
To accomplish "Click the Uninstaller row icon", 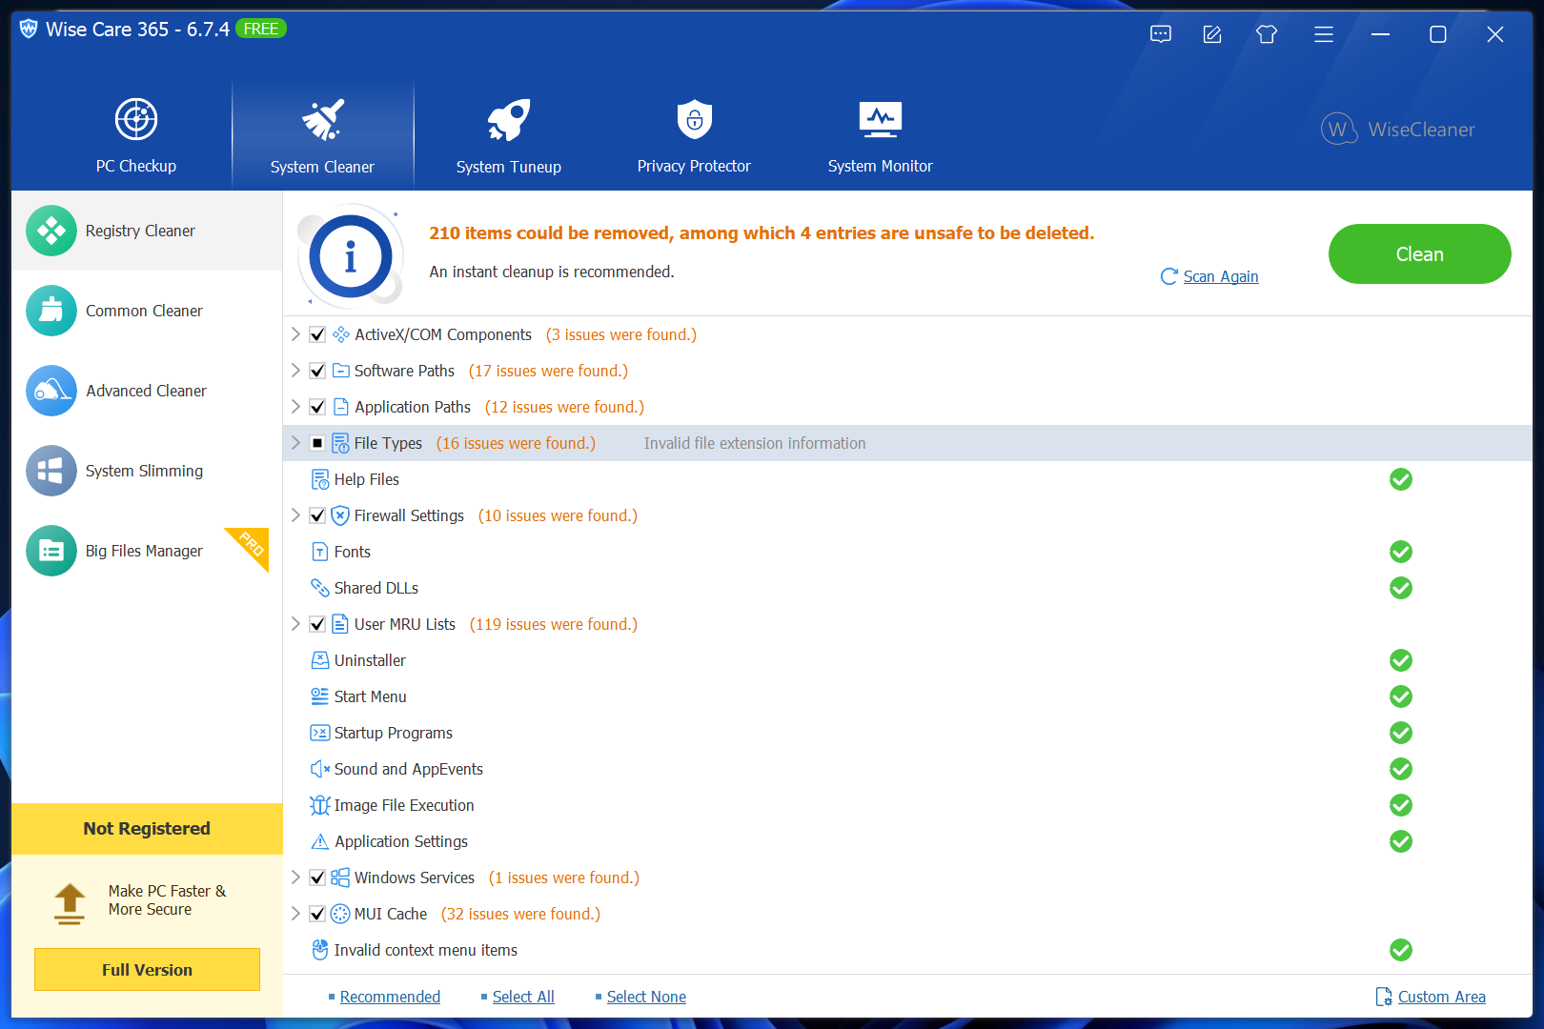I will (x=320, y=660).
